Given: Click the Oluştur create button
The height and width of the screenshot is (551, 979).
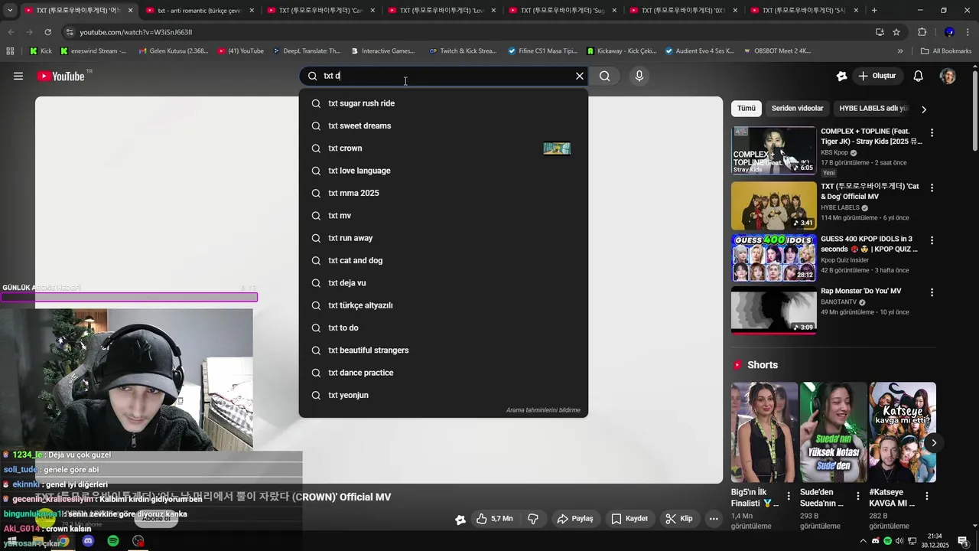Looking at the screenshot, I should 877,76.
